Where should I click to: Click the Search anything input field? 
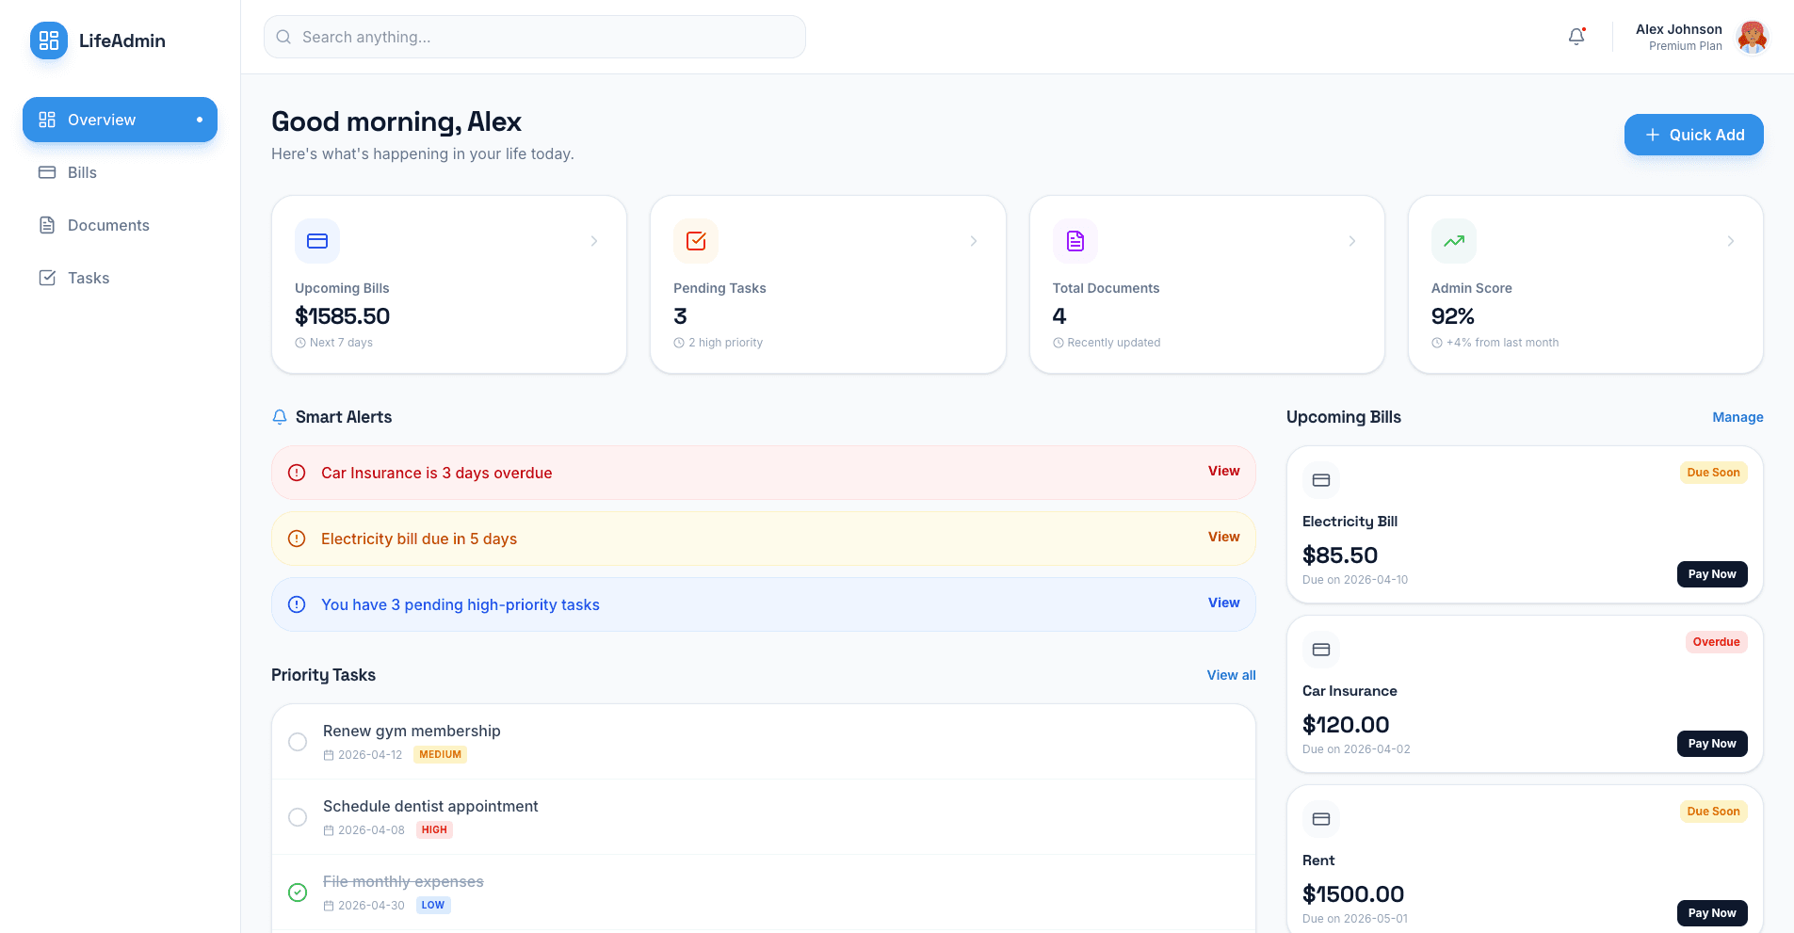point(535,37)
